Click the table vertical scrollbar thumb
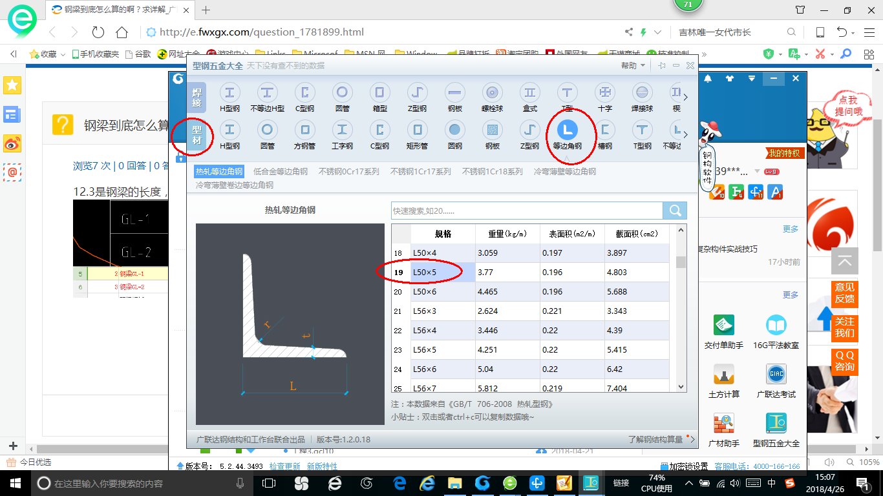The width and height of the screenshot is (883, 496). (x=681, y=262)
